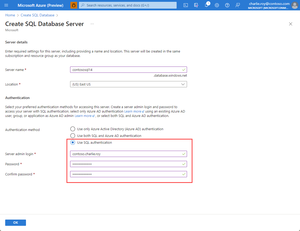Screen dimensions: 300x231
Task: Click the Authentication heading
Action: pyautogui.click(x=17, y=98)
